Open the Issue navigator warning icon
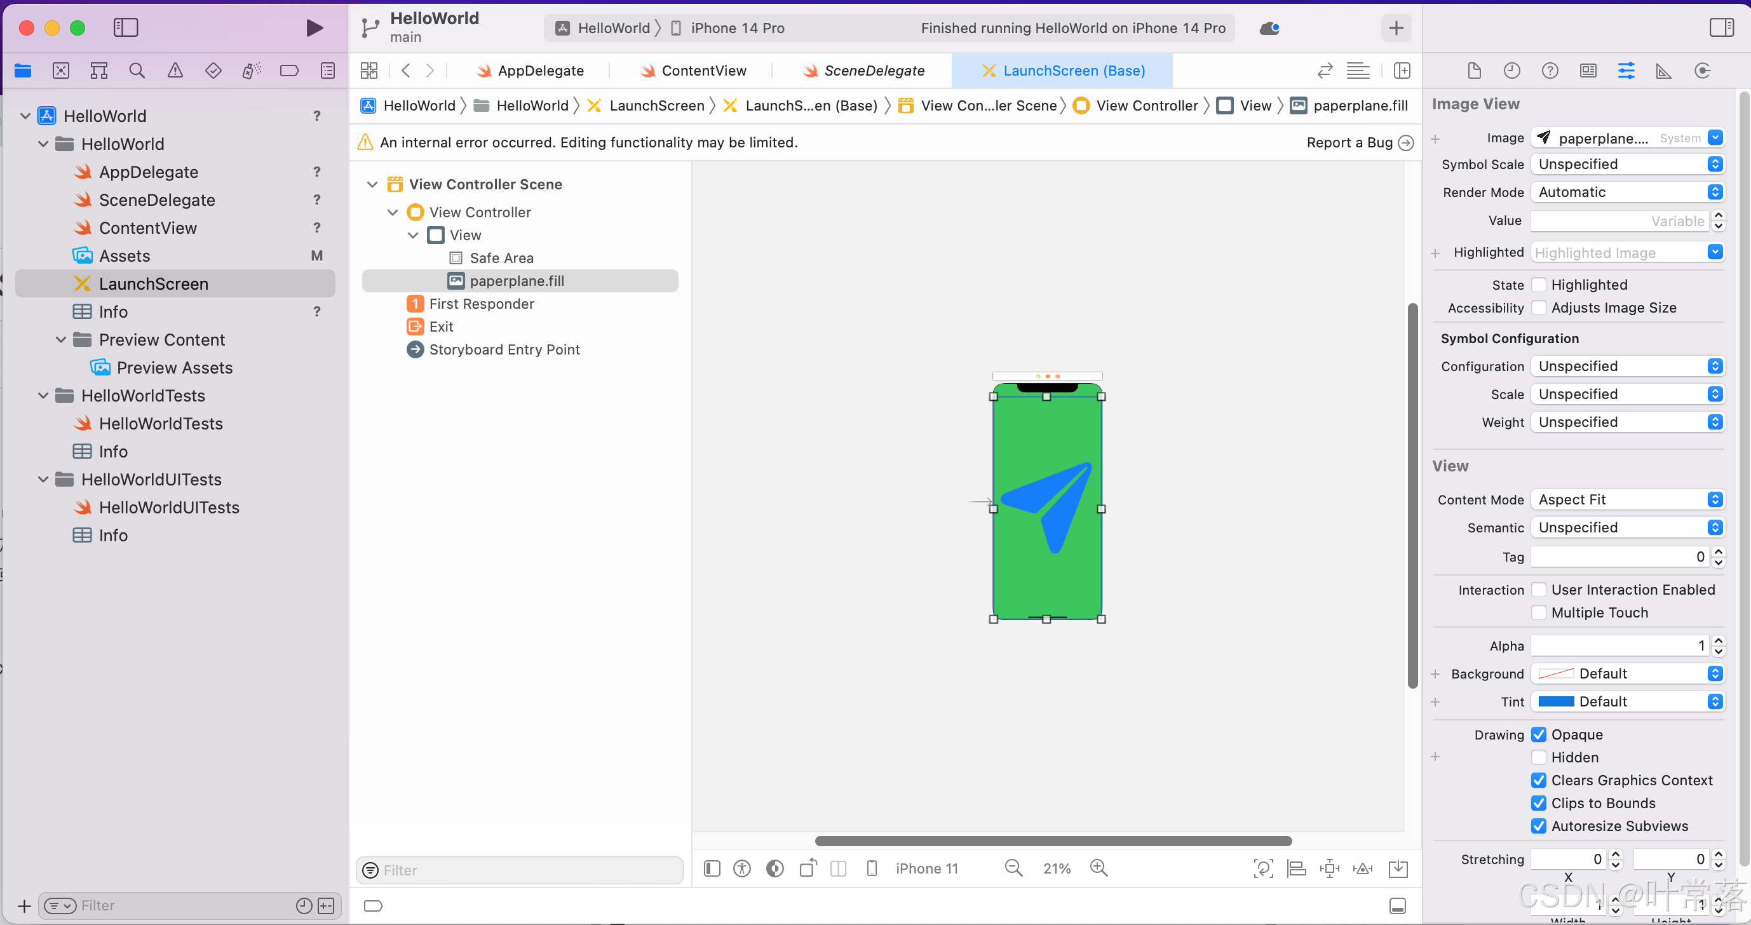Image resolution: width=1751 pixels, height=925 pixels. [175, 71]
